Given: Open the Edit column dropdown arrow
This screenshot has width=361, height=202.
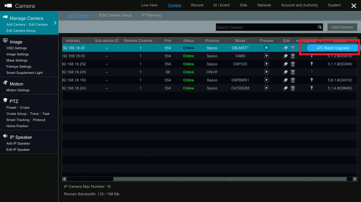Looking at the screenshot, I should tap(297, 41).
